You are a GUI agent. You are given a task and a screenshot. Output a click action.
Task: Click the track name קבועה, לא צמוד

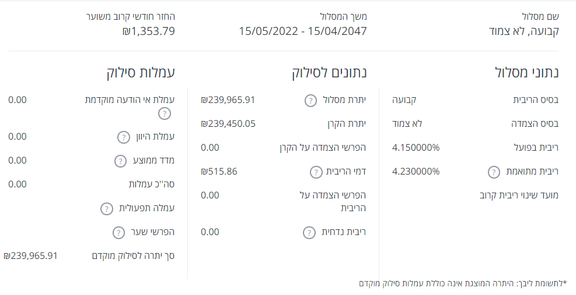click(523, 31)
